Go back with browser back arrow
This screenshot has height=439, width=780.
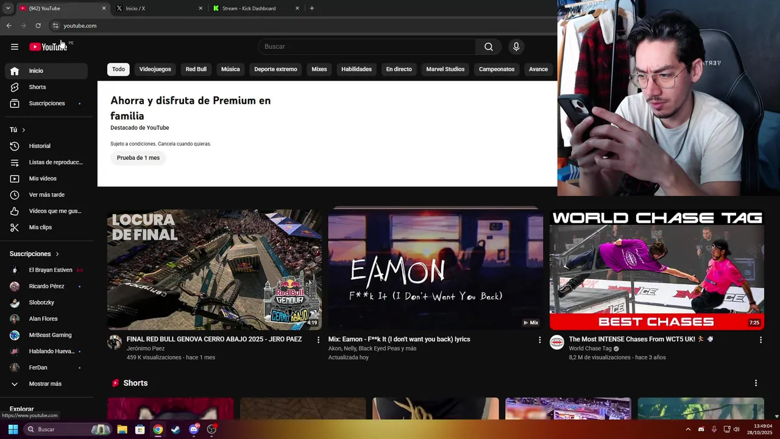point(9,26)
